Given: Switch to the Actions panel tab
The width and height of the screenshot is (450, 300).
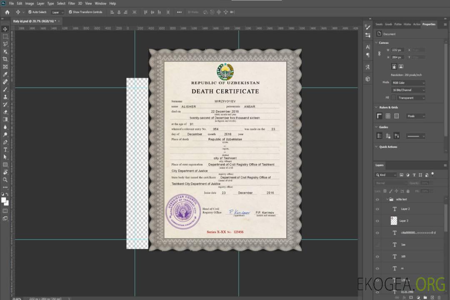Looking at the screenshot, I should pyautogui.click(x=416, y=24).
